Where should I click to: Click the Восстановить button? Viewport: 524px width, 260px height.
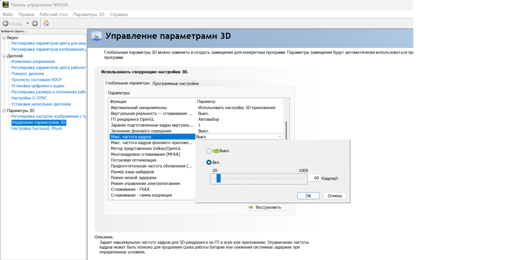[x=268, y=208]
